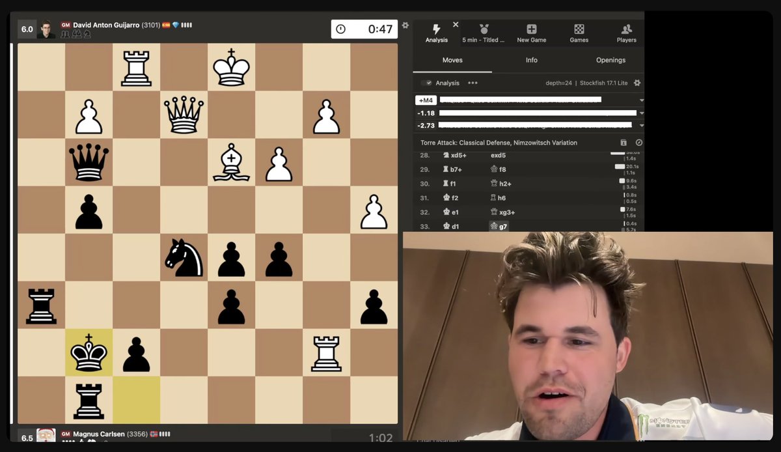Switch to the Info tab
This screenshot has width=781, height=452.
(532, 60)
